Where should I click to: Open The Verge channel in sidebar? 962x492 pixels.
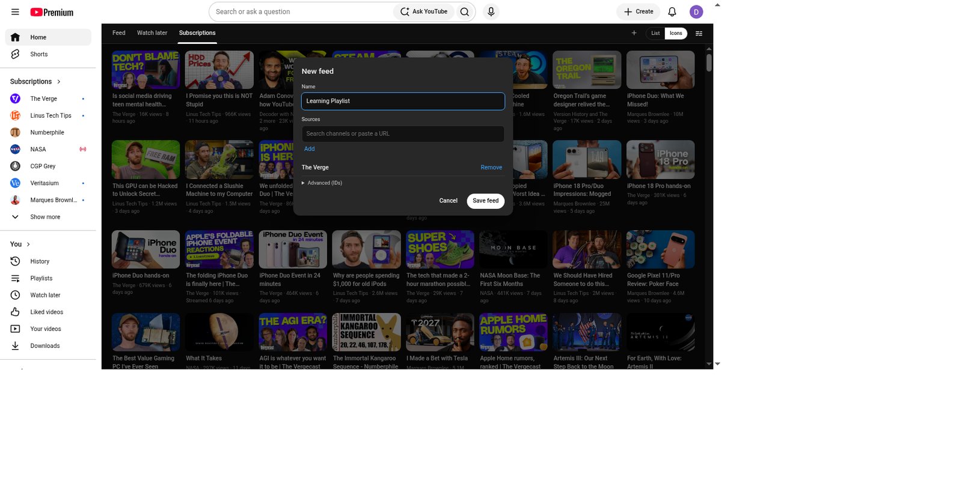point(48,99)
